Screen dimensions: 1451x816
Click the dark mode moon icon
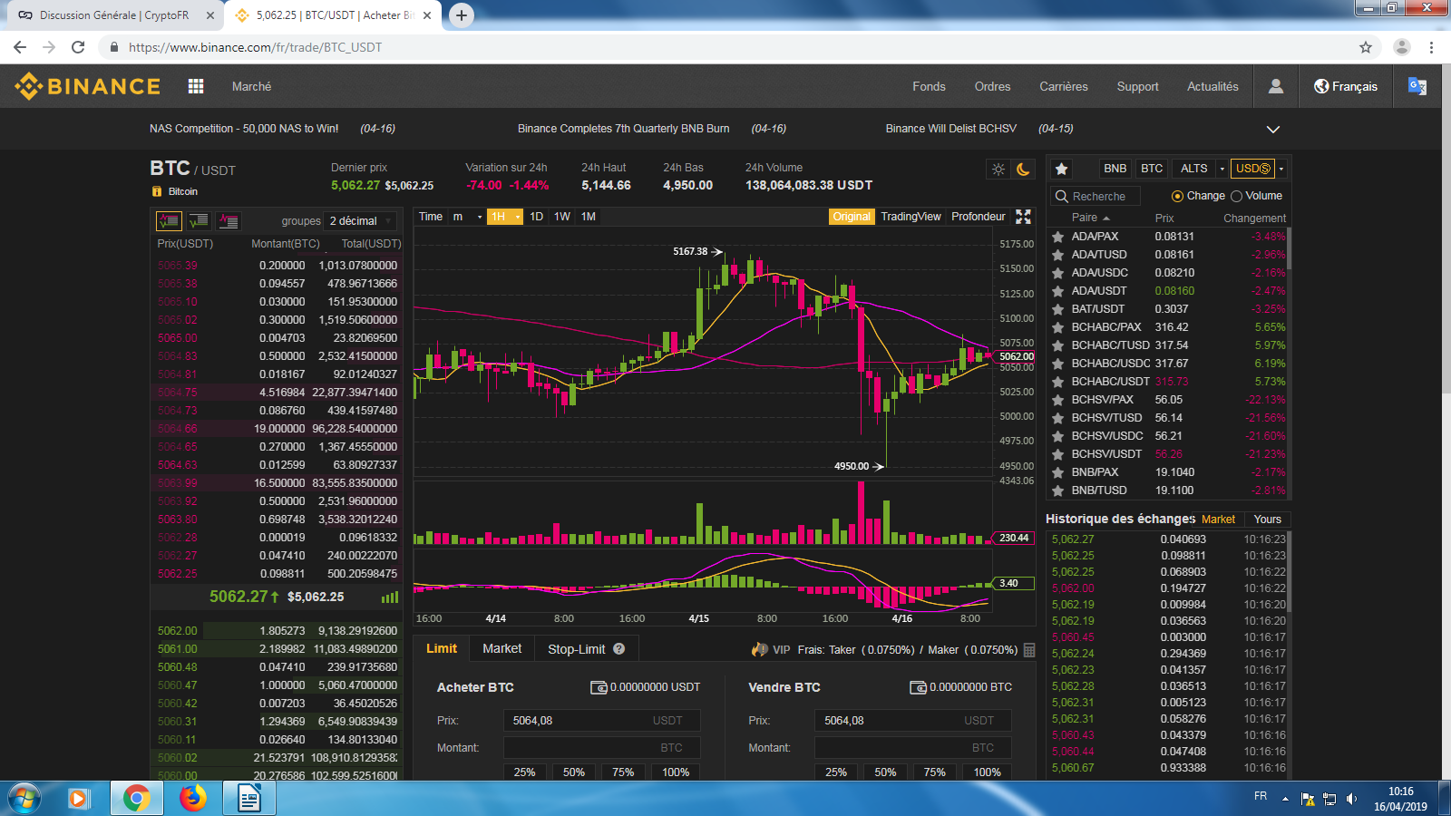(1023, 170)
